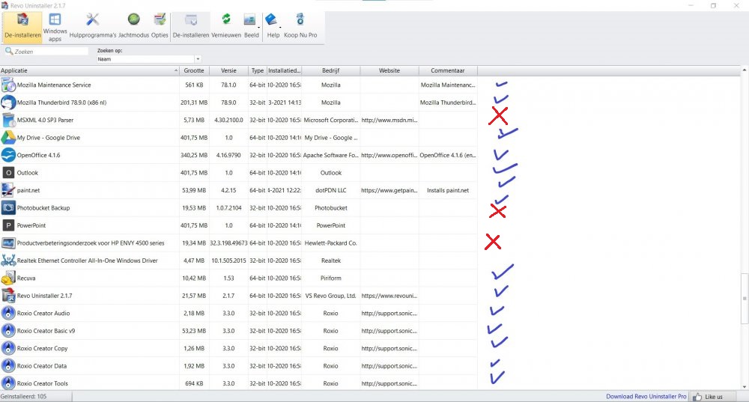Select My Drive - Google Drive icon
This screenshot has height=402, width=749.
[x=8, y=138]
